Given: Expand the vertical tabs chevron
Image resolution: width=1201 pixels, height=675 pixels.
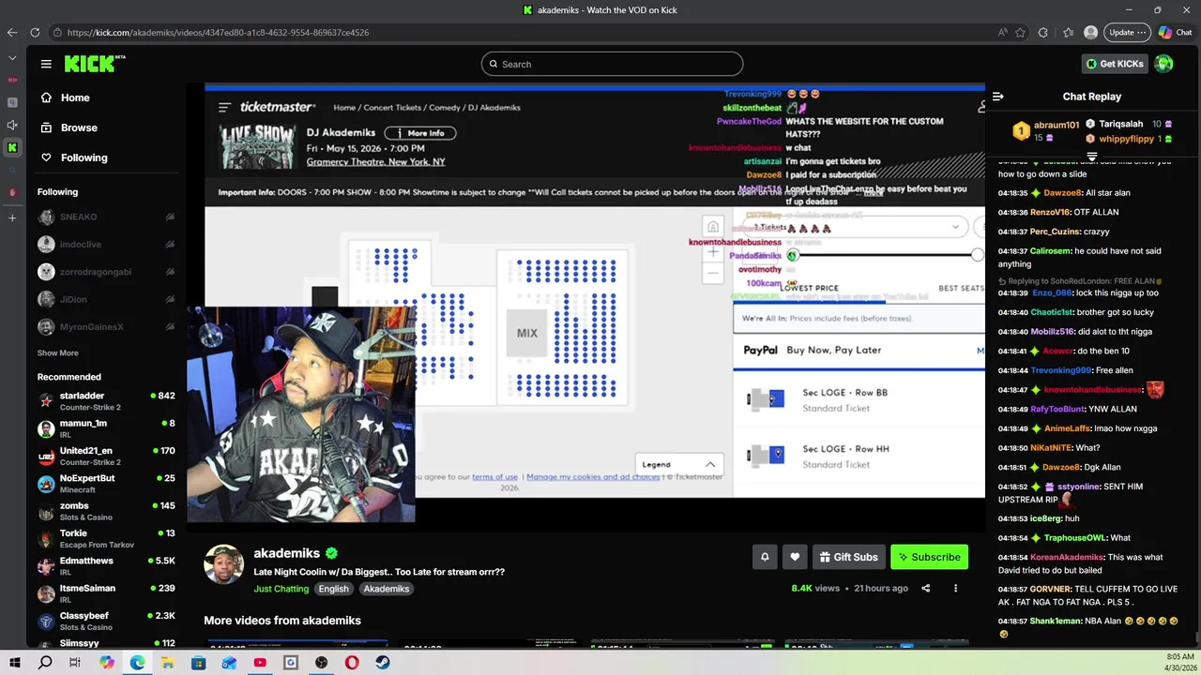Looking at the screenshot, I should (x=12, y=58).
